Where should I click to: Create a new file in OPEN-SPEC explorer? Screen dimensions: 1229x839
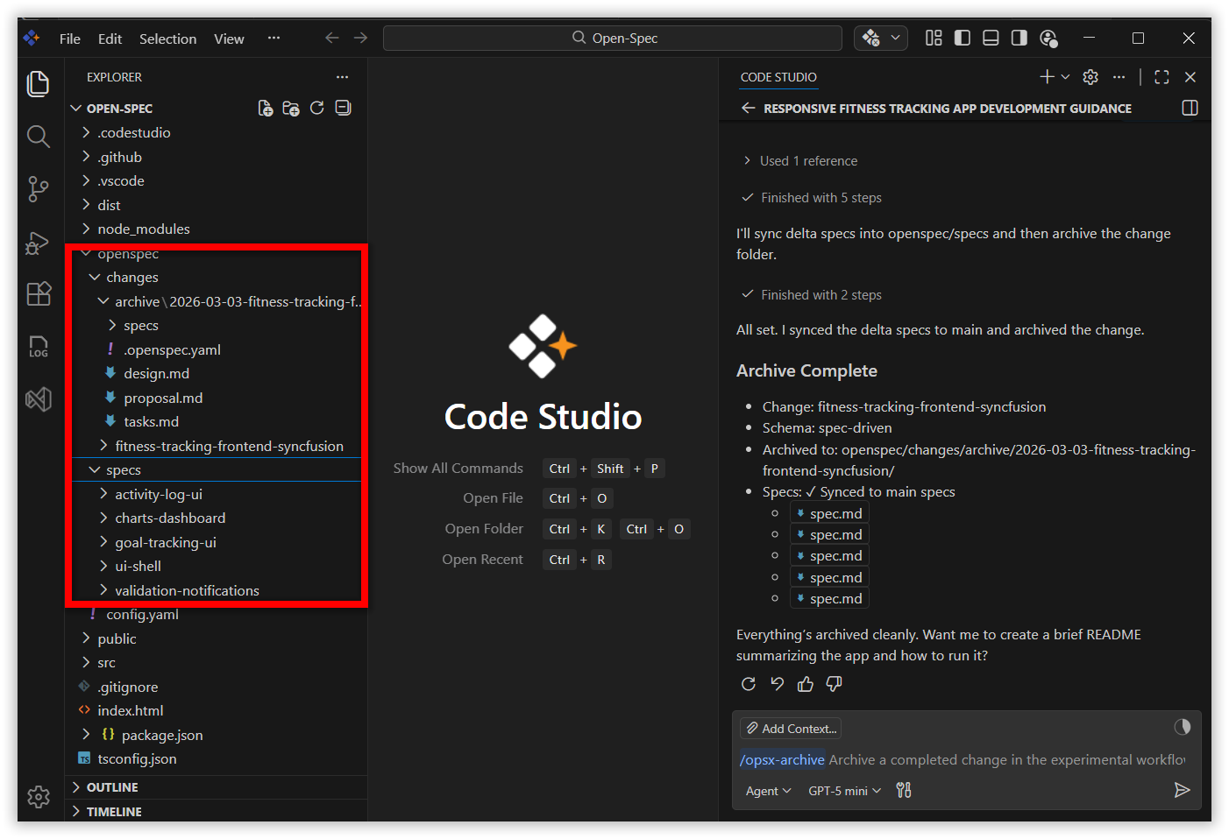pos(265,108)
